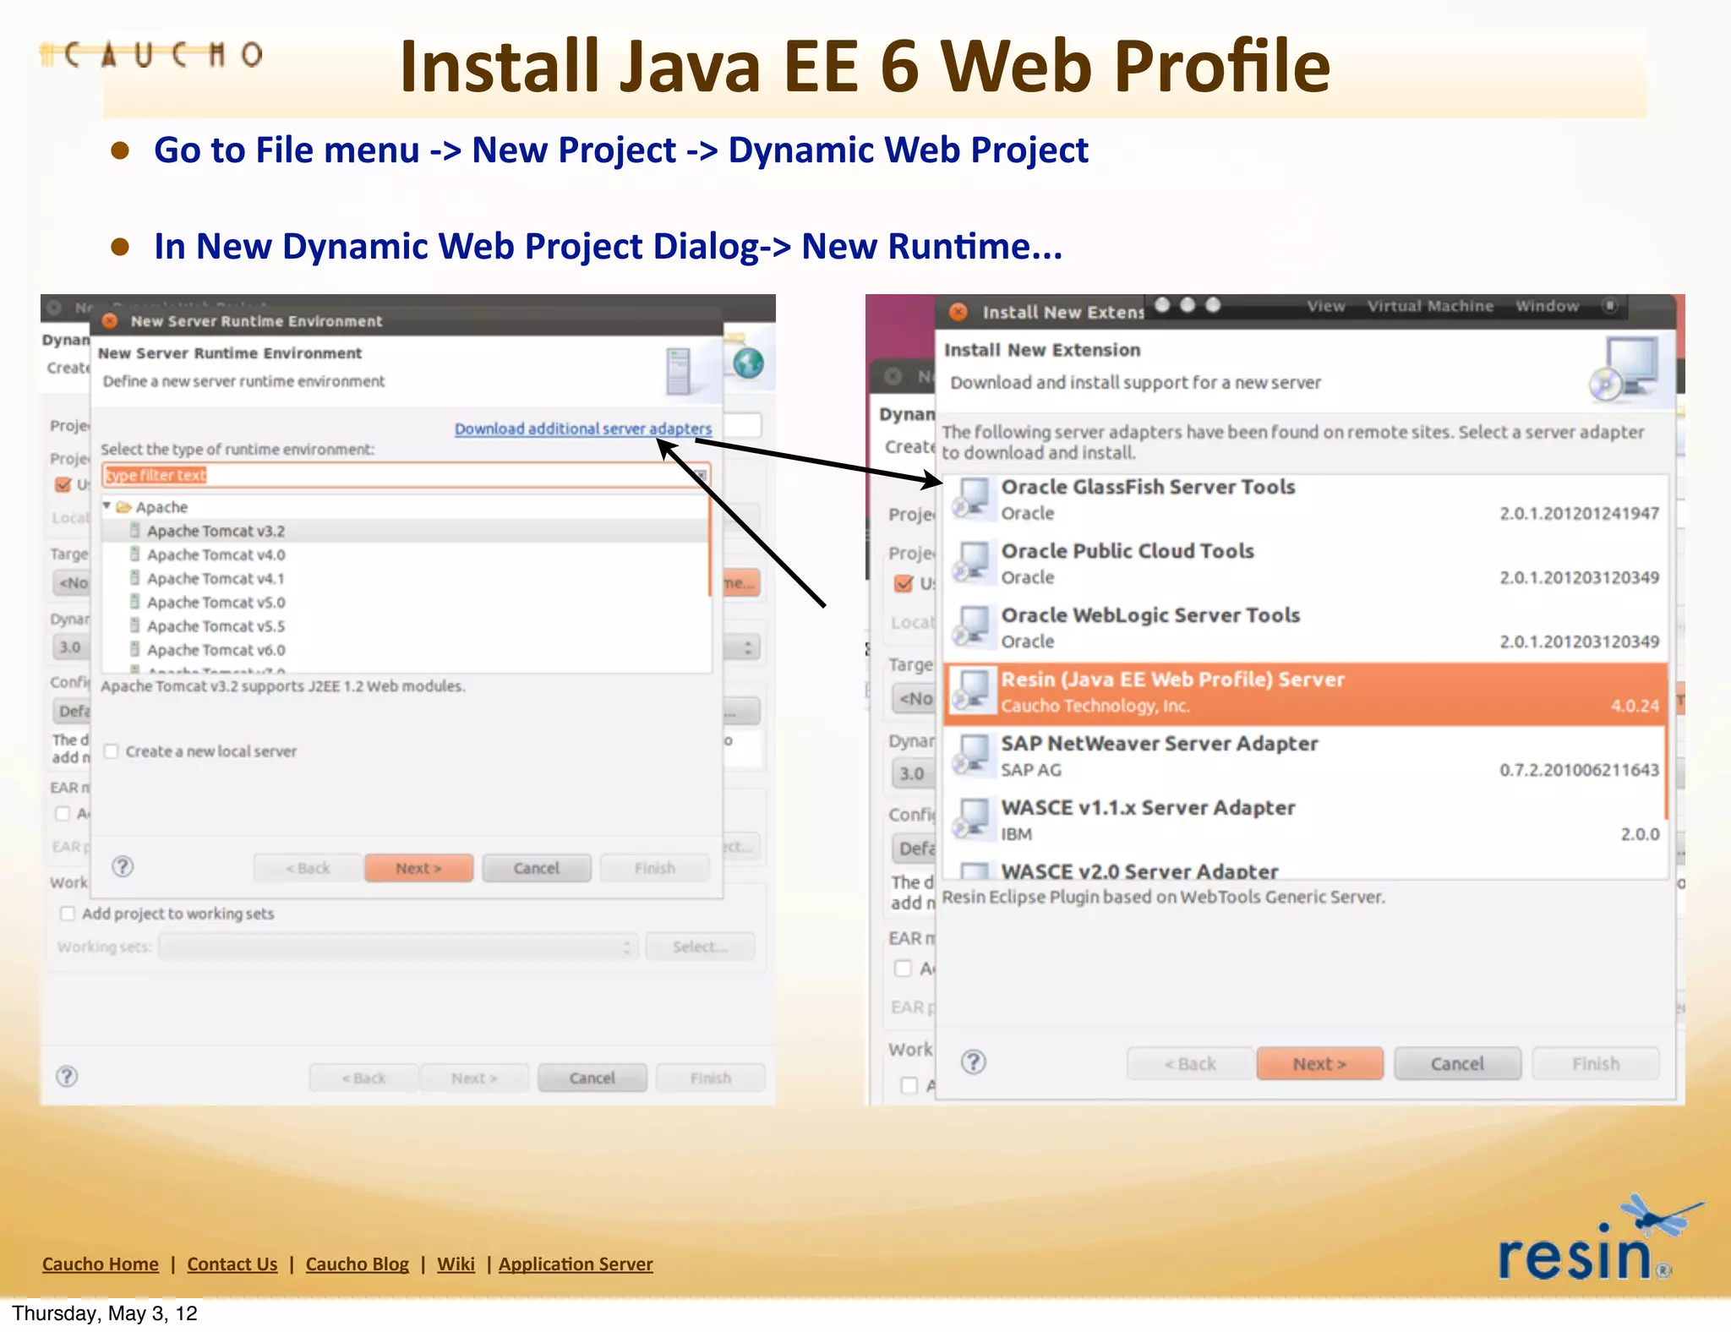
Task: Click the WASCE v1.1.x Server Adapter icon
Action: (972, 820)
